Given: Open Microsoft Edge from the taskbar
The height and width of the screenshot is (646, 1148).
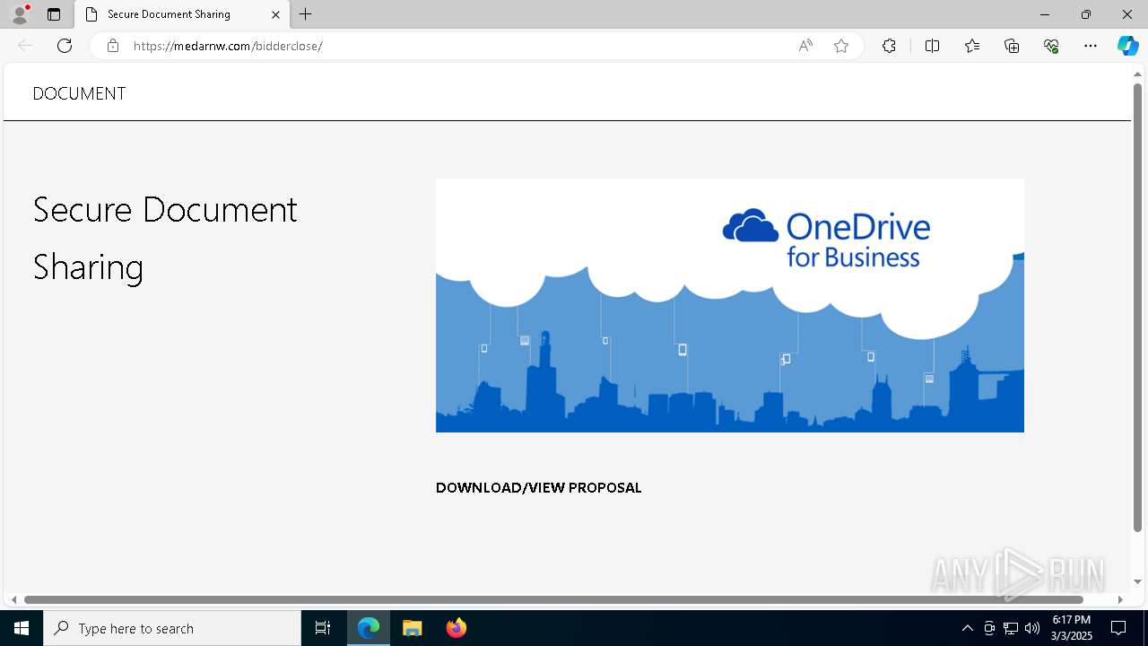Looking at the screenshot, I should pyautogui.click(x=369, y=628).
